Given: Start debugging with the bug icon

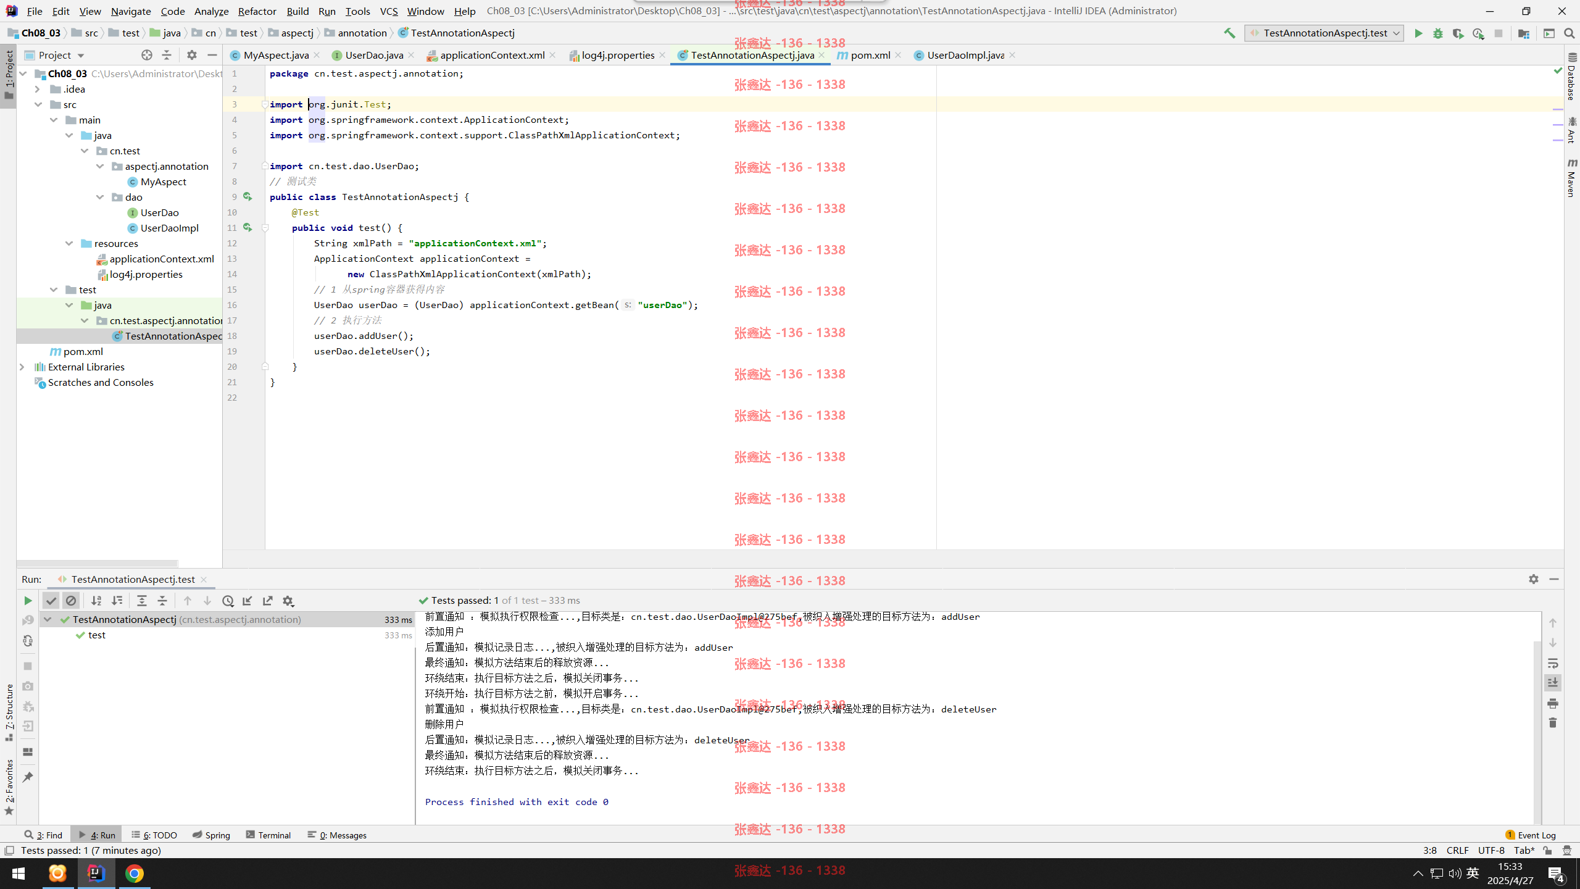Looking at the screenshot, I should click(1438, 33).
